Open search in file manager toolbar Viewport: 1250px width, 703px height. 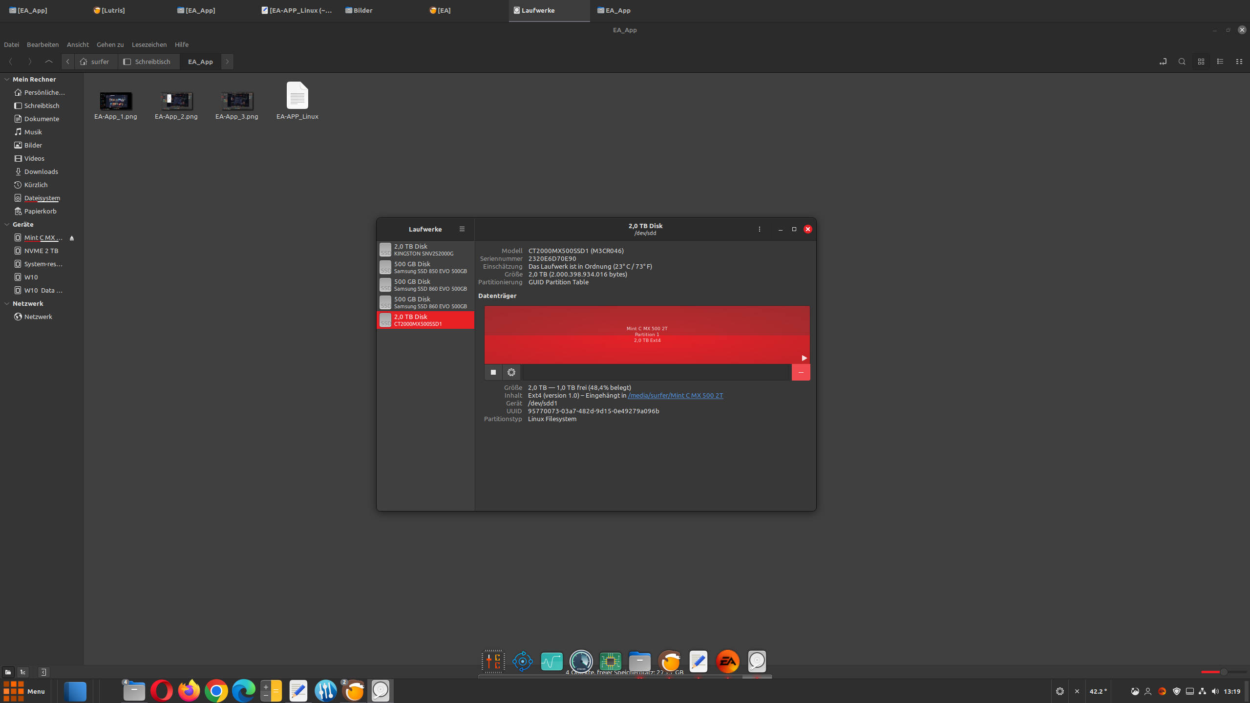tap(1181, 62)
